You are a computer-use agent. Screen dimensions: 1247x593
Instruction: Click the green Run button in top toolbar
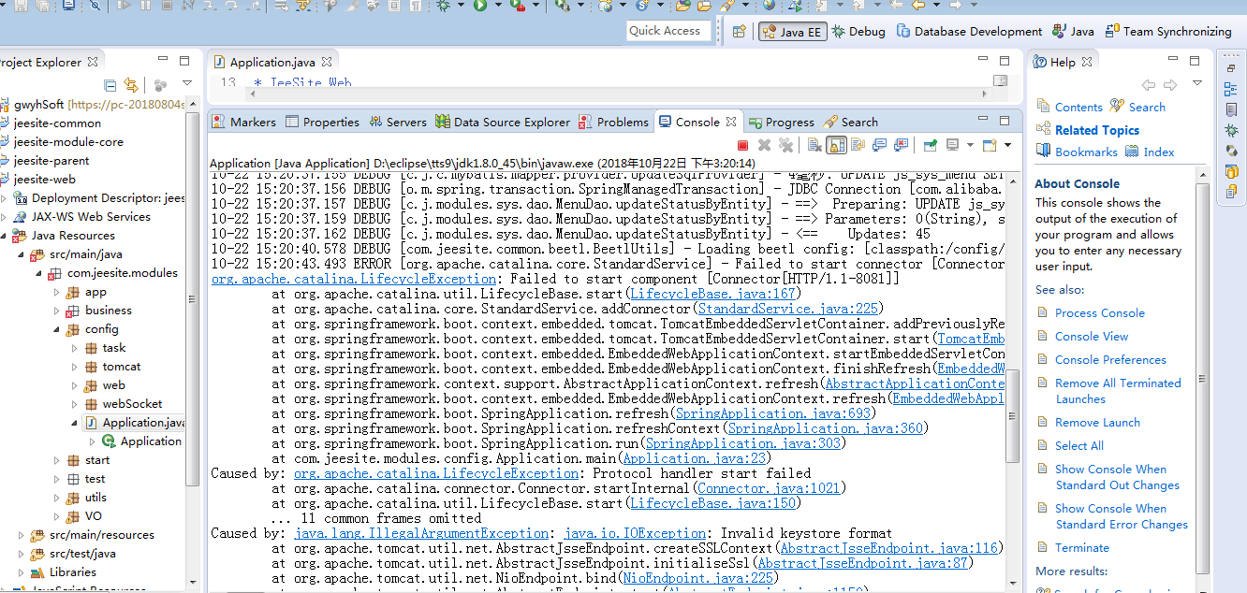[479, 6]
